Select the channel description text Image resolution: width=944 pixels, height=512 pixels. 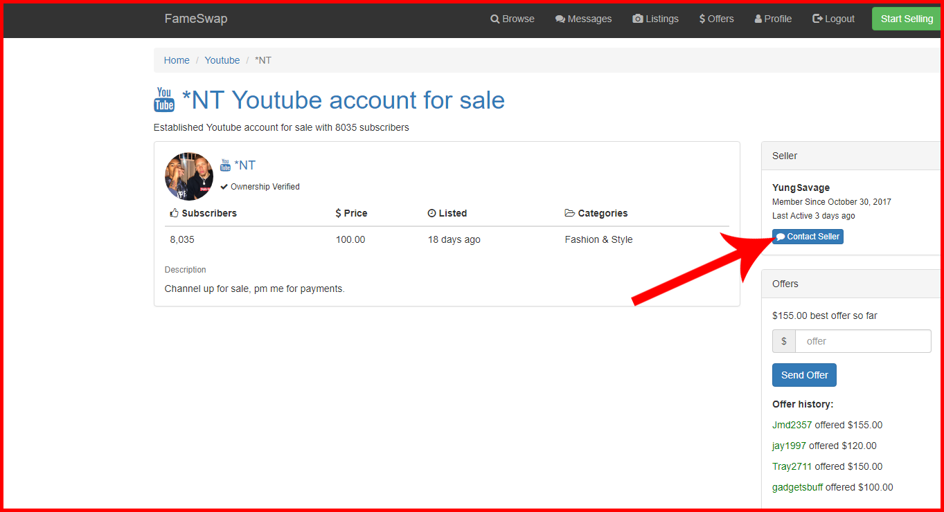(254, 289)
